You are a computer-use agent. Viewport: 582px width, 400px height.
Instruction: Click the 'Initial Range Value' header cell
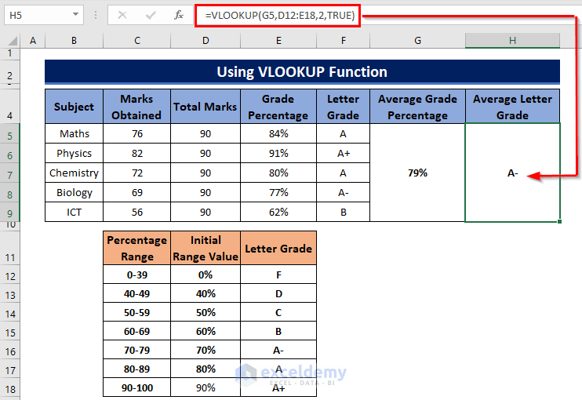[x=206, y=249]
